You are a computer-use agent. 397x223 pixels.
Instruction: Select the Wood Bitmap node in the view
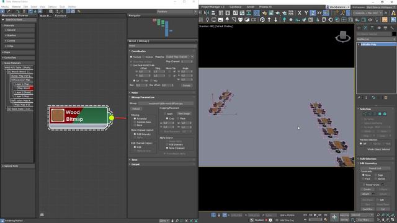pyautogui.click(x=79, y=118)
